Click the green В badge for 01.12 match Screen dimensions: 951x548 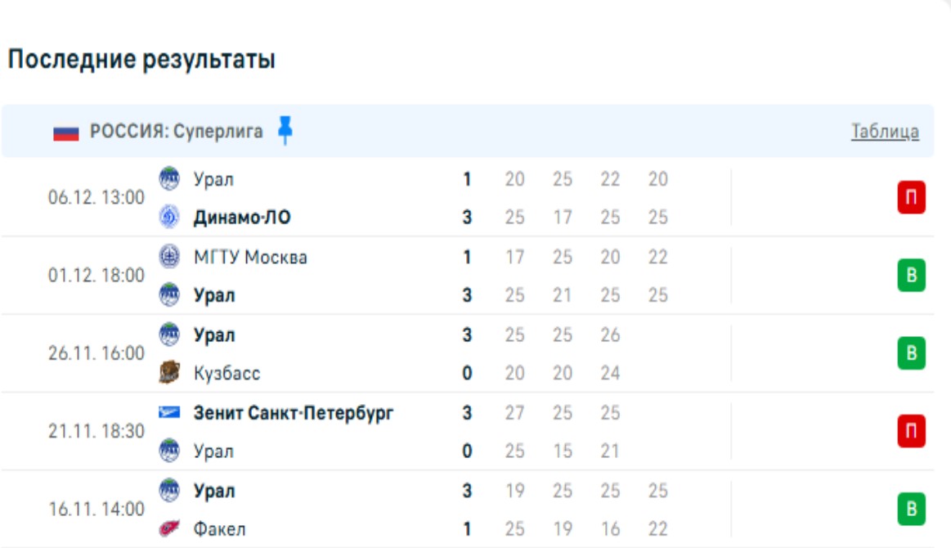coord(911,276)
